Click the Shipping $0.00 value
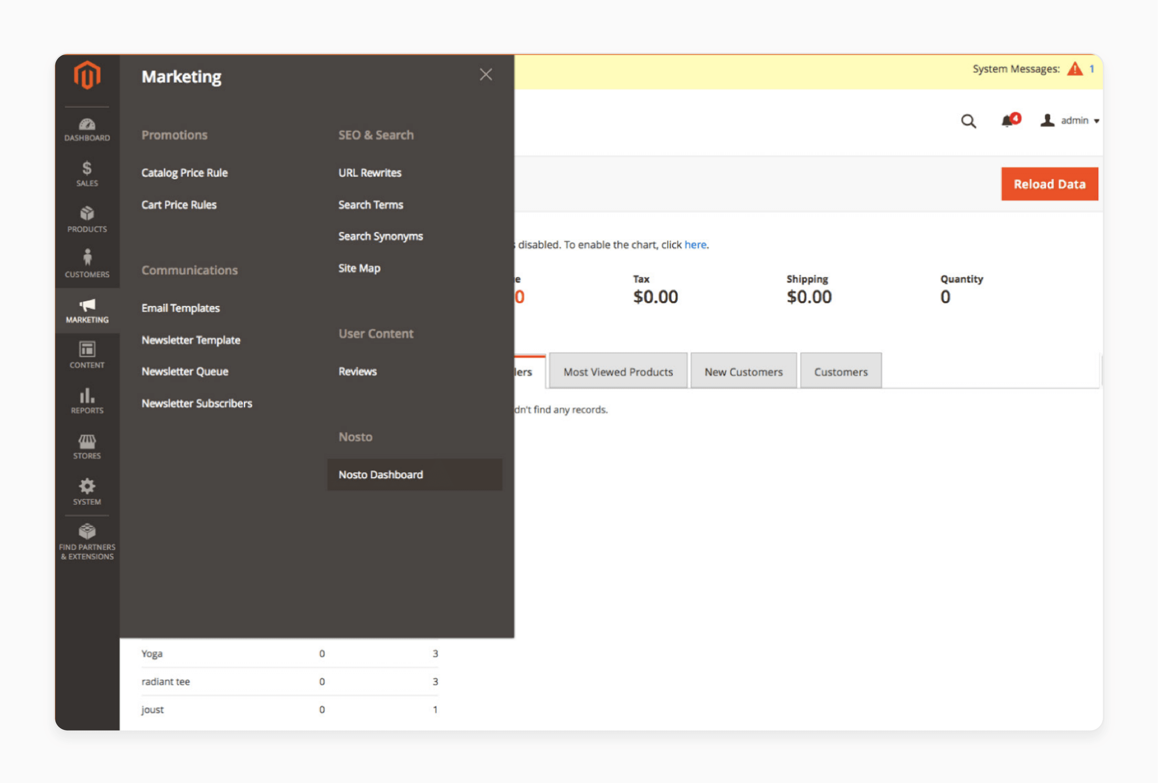The height and width of the screenshot is (783, 1158). pos(809,297)
